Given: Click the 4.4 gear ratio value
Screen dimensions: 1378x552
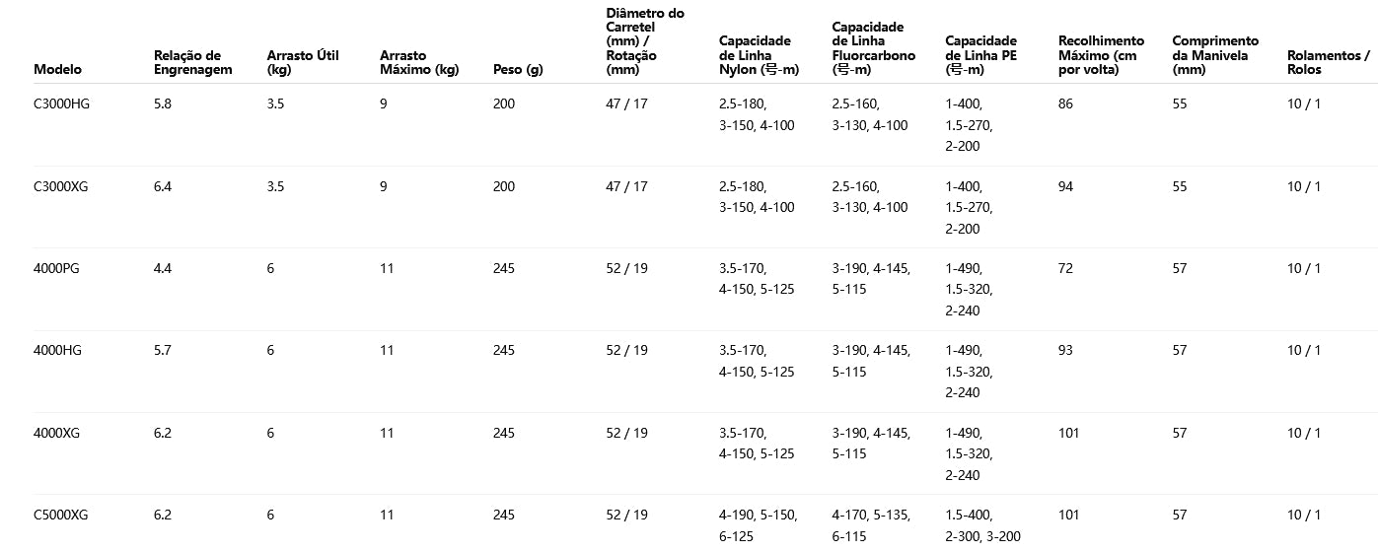Looking at the screenshot, I should (163, 268).
